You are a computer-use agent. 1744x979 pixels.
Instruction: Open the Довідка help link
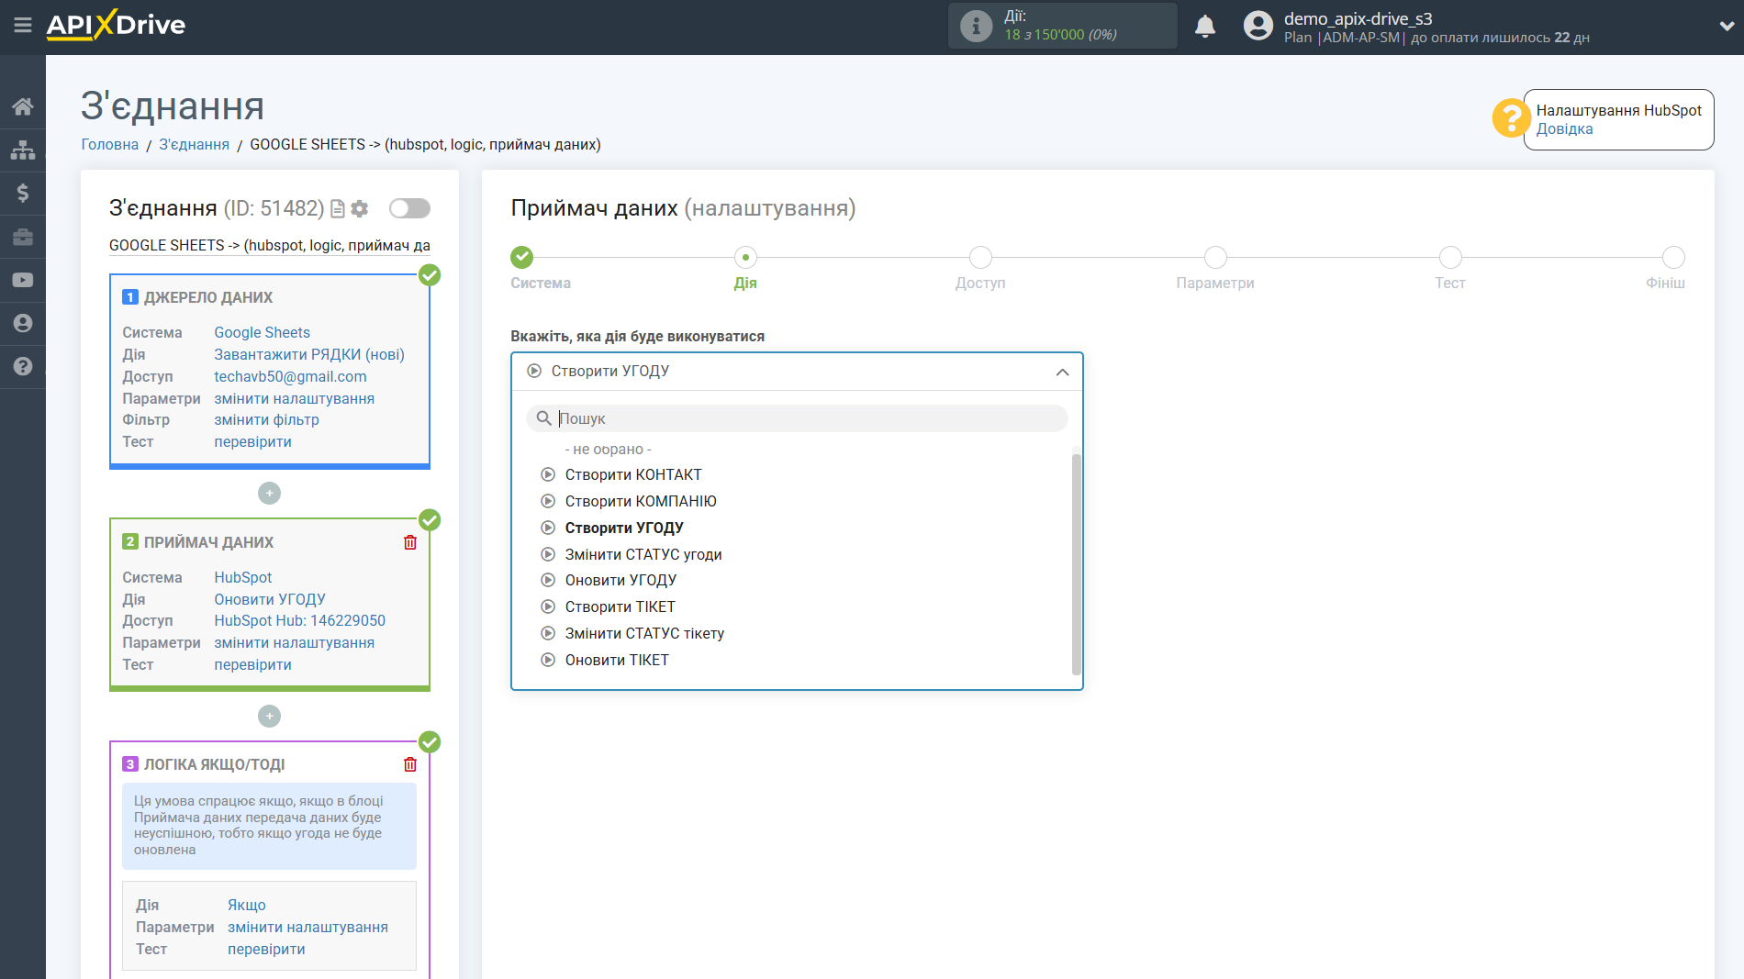click(1564, 129)
